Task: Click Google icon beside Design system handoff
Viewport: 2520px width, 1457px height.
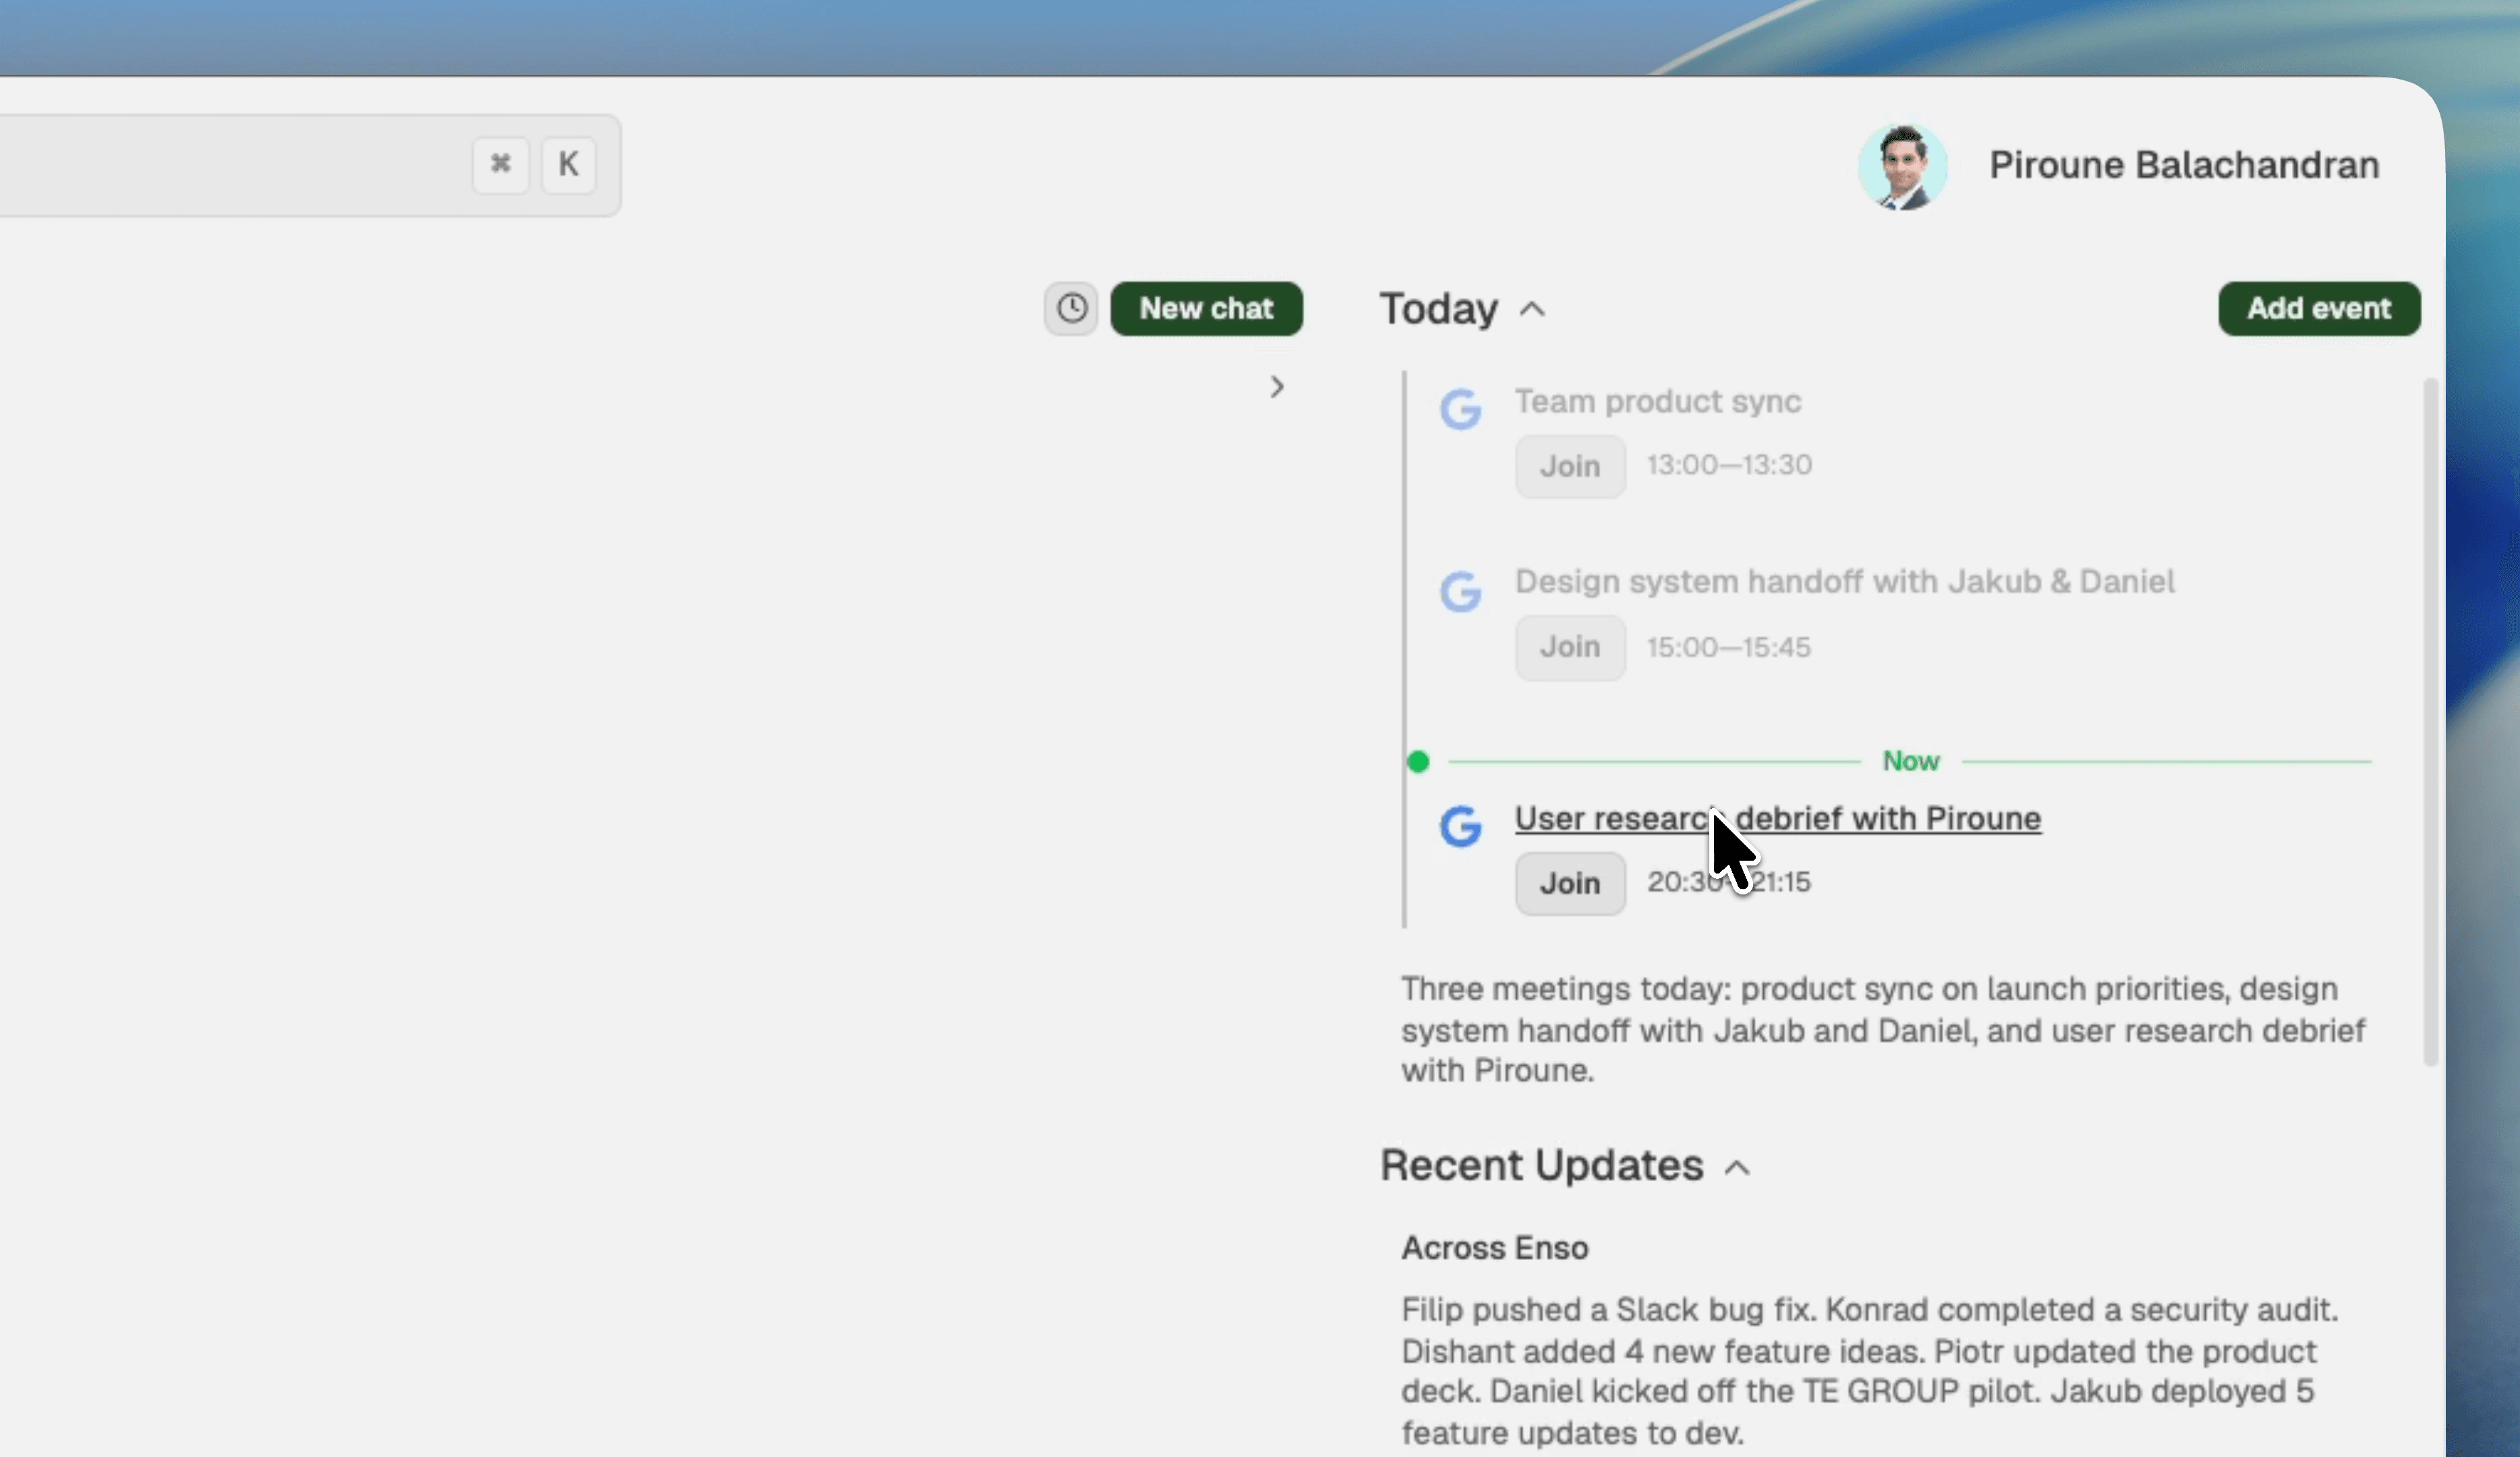Action: pyautogui.click(x=1460, y=590)
